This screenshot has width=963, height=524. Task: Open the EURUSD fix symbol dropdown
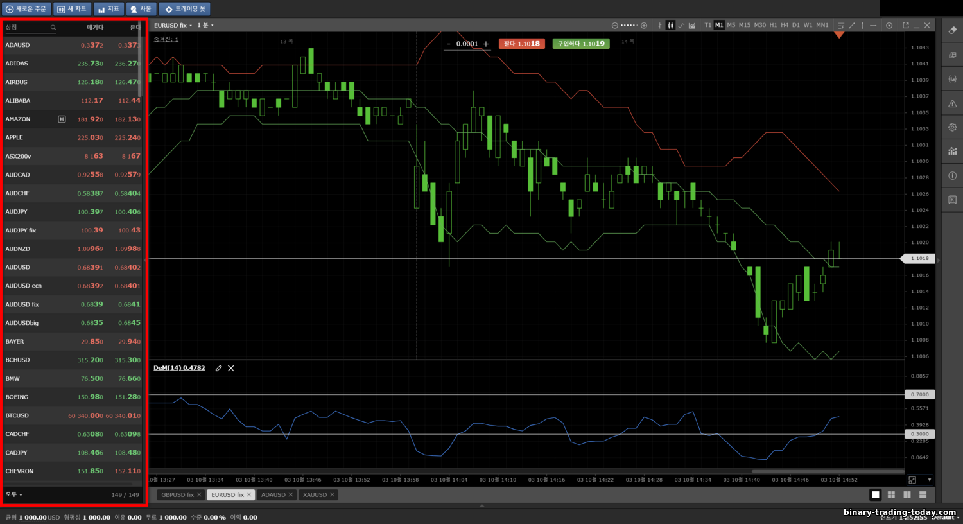click(173, 25)
